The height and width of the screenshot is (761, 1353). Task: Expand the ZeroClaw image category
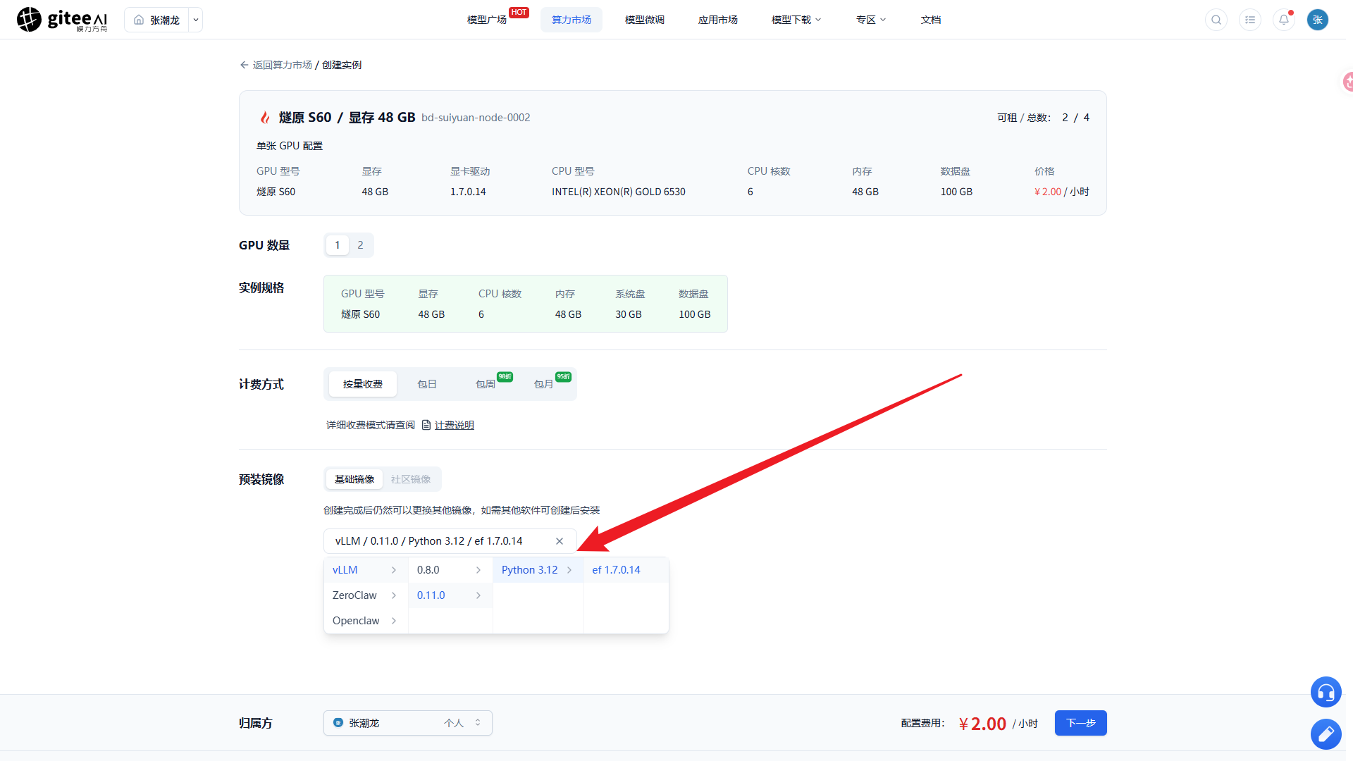(365, 595)
